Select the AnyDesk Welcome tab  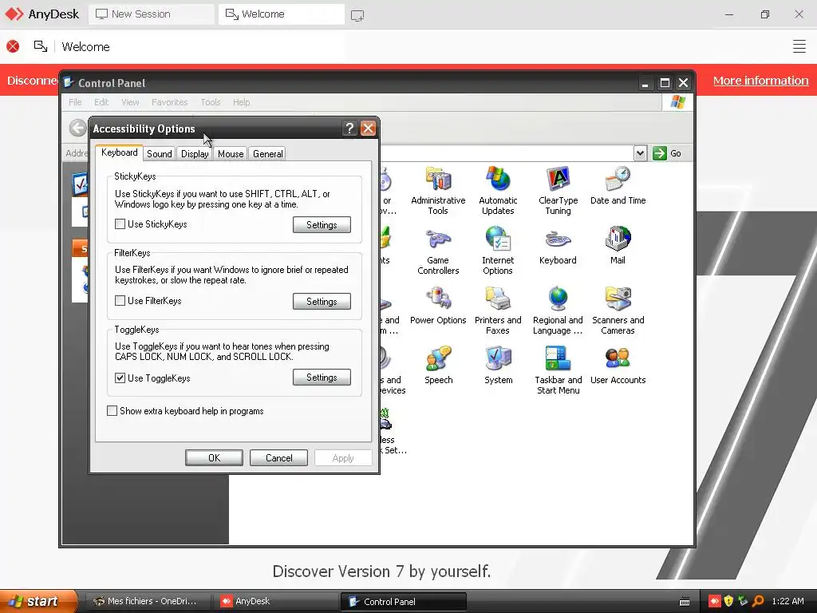pos(282,14)
